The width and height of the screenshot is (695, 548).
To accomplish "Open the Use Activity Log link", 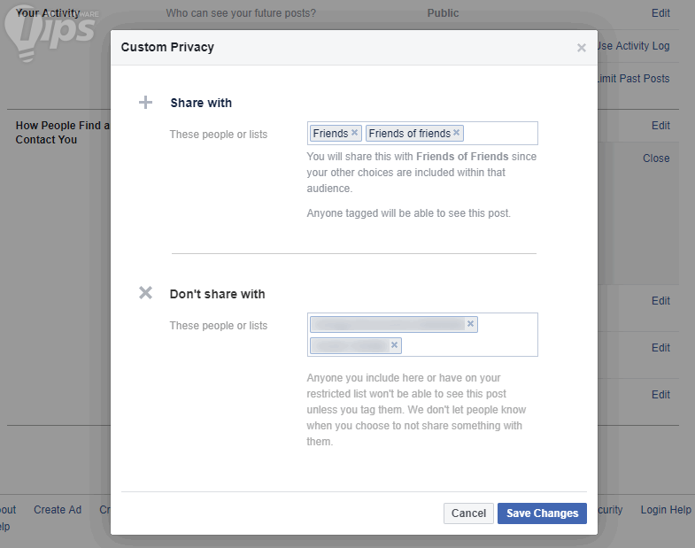I will tap(634, 46).
